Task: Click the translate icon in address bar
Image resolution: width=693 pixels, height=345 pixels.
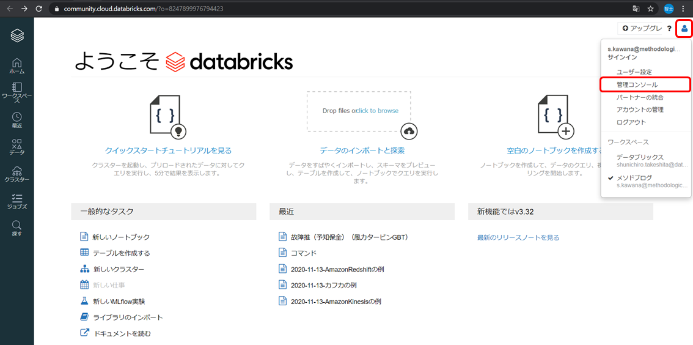Action: tap(636, 9)
